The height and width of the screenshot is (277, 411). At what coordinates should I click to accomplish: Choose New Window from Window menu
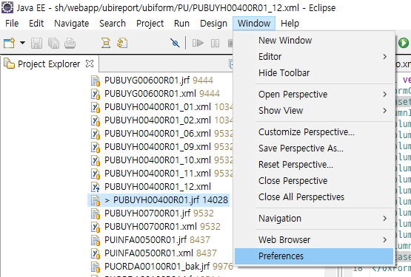(314, 41)
